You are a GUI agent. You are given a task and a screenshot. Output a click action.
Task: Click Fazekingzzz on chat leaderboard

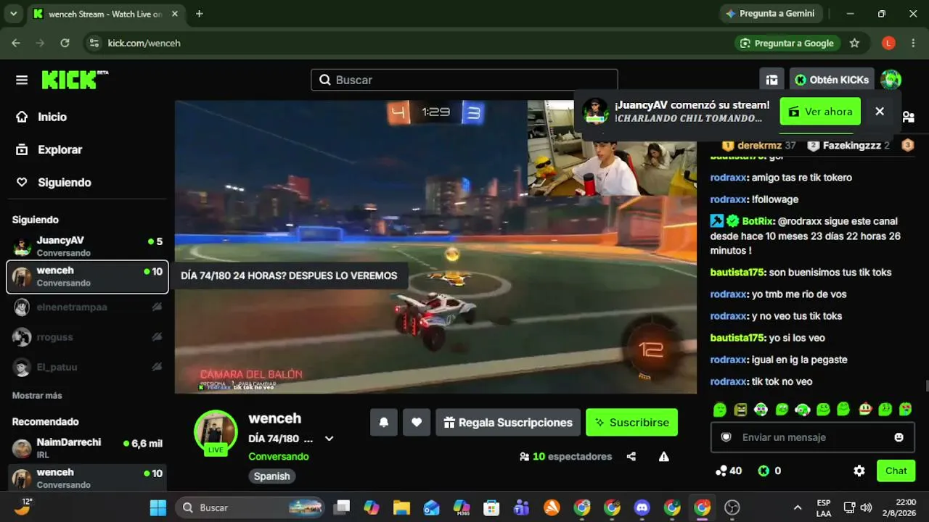[851, 145]
